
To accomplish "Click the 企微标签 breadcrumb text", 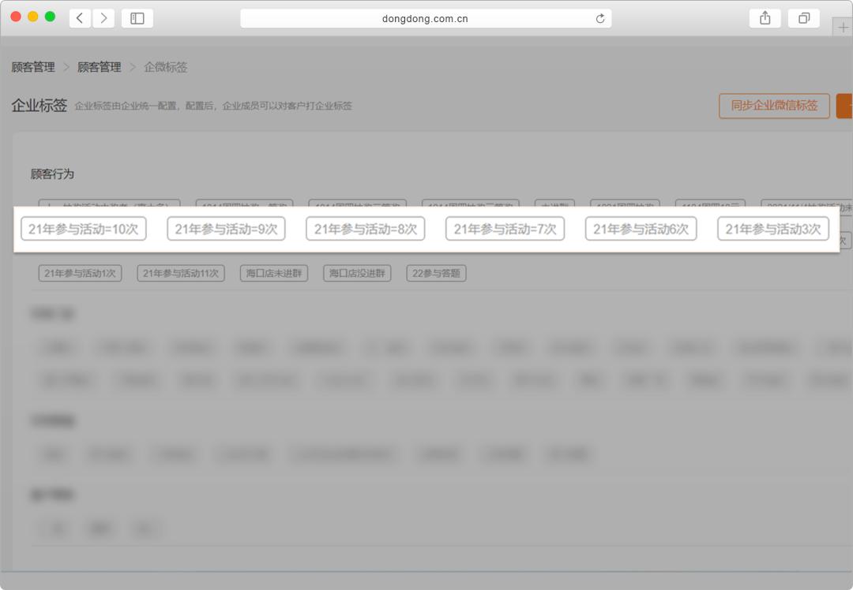I will click(x=165, y=67).
